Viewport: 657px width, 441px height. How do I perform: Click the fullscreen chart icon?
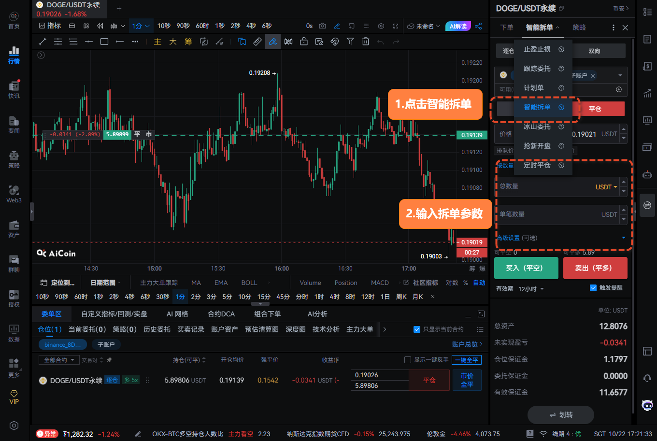click(396, 26)
